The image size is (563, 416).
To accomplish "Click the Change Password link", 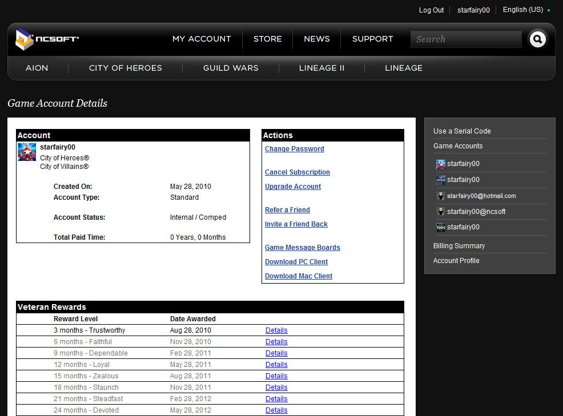I will click(x=295, y=149).
